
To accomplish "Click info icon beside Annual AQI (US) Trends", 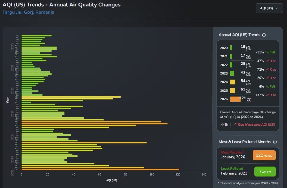I will (x=264, y=35).
